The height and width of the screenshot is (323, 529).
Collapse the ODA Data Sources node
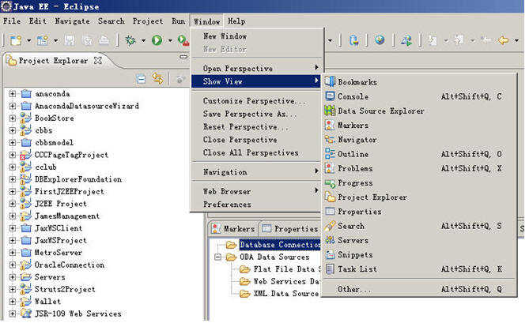coord(218,257)
